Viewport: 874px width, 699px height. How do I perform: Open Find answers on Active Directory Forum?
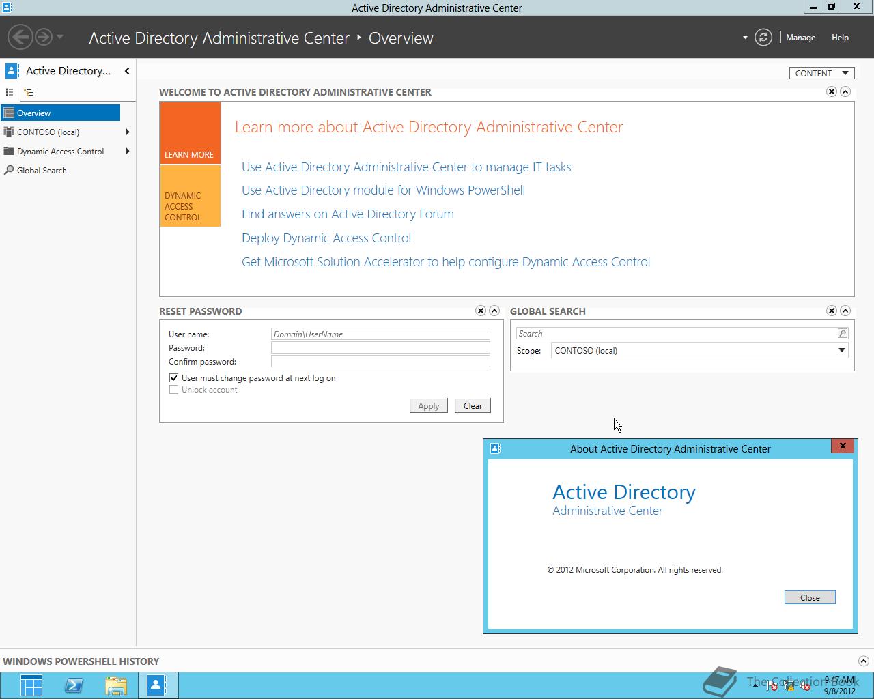tap(348, 214)
